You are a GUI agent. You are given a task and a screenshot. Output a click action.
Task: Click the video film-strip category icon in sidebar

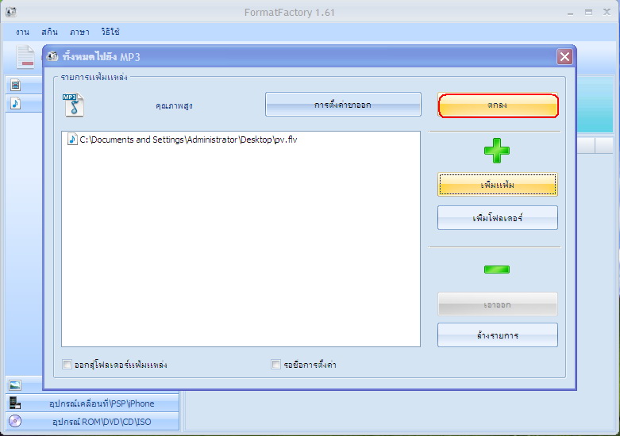tap(15, 85)
